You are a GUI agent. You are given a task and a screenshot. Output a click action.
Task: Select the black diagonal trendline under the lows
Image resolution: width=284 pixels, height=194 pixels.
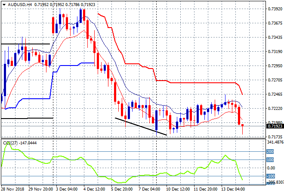pos(141,126)
